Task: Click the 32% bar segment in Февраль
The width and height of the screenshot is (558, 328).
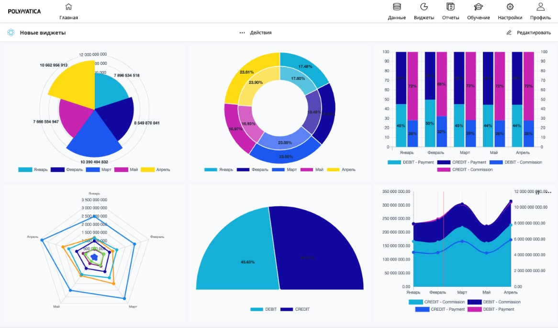Action: coord(442,131)
